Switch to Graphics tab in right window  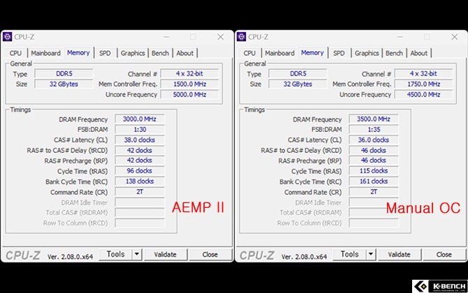pos(367,53)
